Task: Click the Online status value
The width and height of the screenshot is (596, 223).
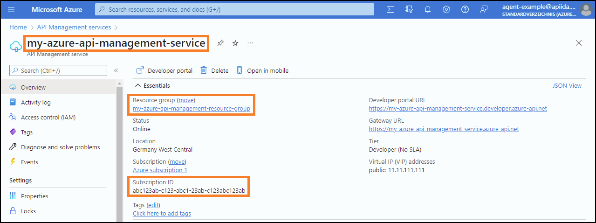Action: pyautogui.click(x=142, y=129)
